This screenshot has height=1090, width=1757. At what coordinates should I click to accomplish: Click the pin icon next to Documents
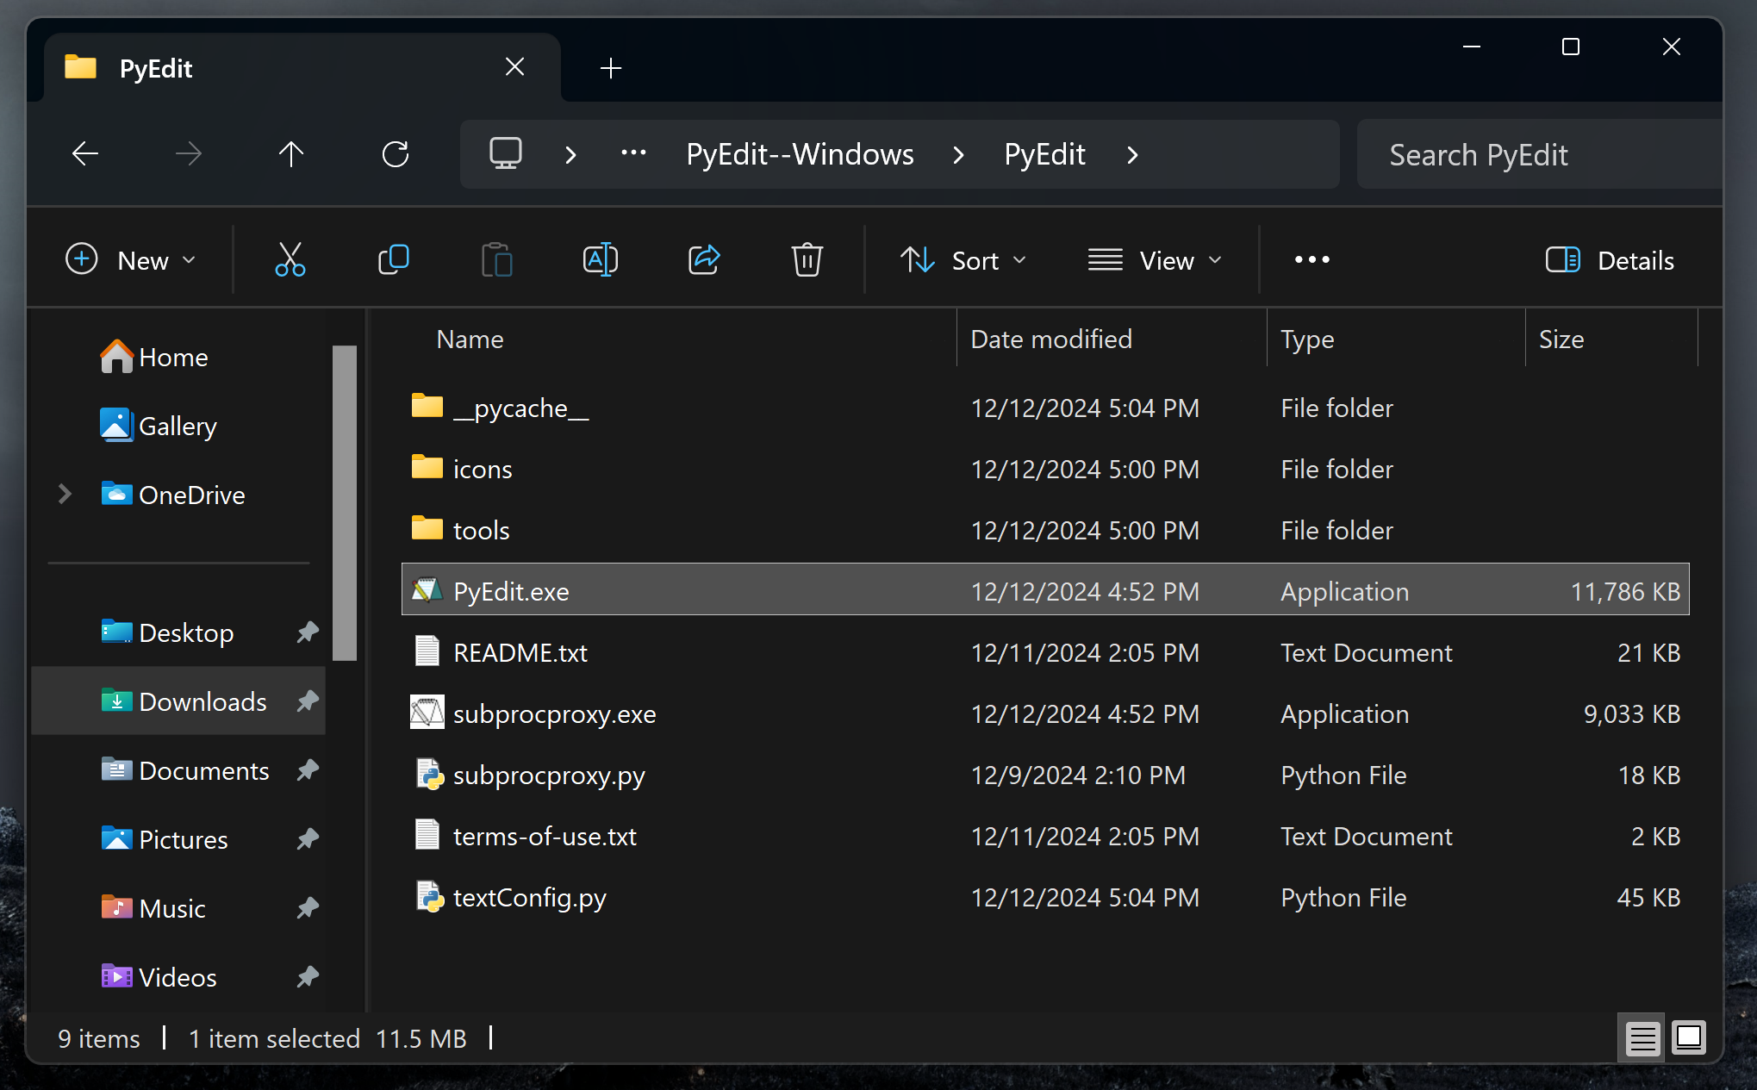(308, 770)
